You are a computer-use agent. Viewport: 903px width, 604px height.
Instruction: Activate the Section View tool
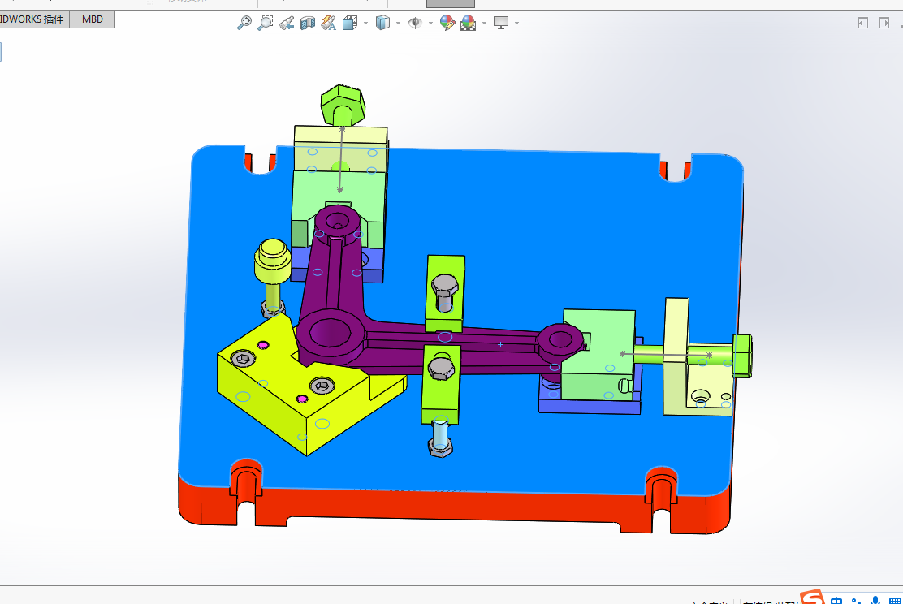tap(308, 23)
